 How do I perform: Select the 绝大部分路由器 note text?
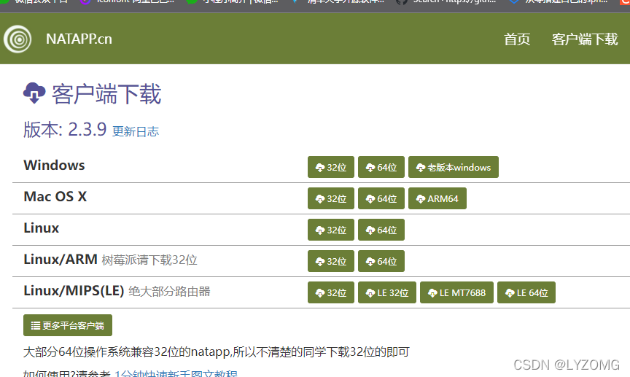169,292
